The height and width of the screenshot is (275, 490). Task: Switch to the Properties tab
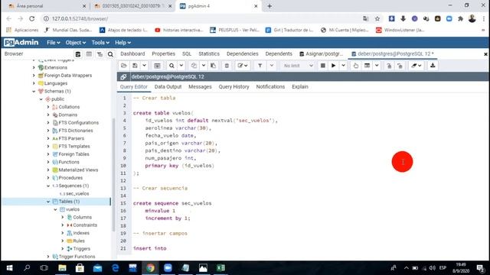coord(163,54)
